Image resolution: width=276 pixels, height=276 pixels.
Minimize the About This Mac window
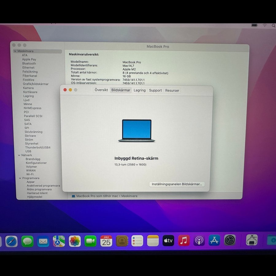click(70, 90)
